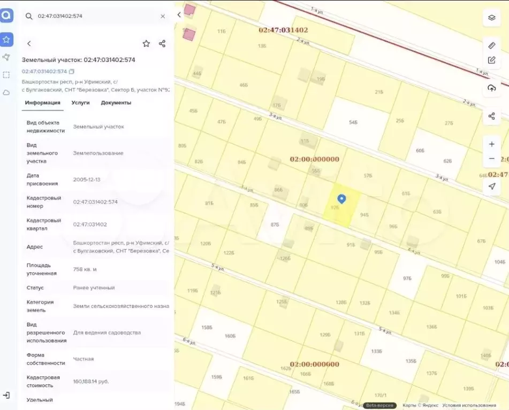Switch to the Документы tab
Viewport: 509px width, 410px height.
116,103
